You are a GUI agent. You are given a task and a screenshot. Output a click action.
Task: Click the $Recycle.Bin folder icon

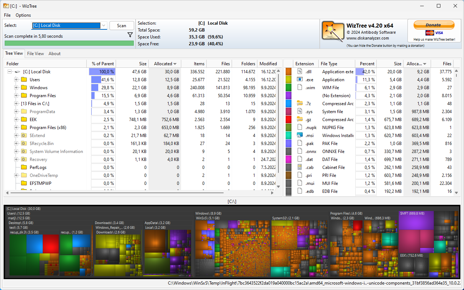[x=24, y=144]
